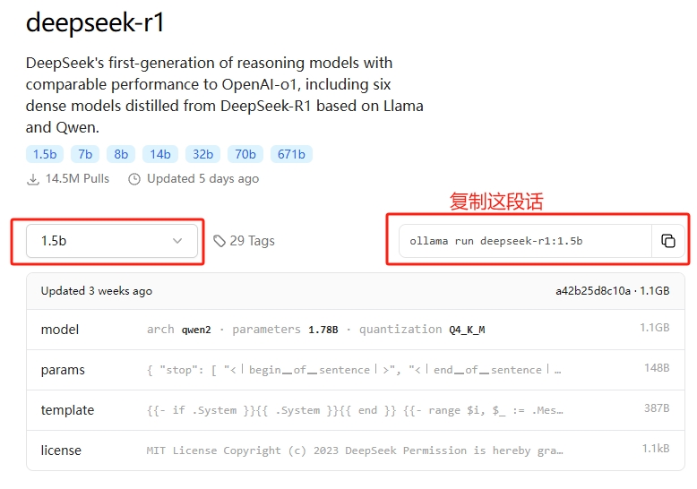
Task: Select the 671b tag badge
Action: point(291,154)
